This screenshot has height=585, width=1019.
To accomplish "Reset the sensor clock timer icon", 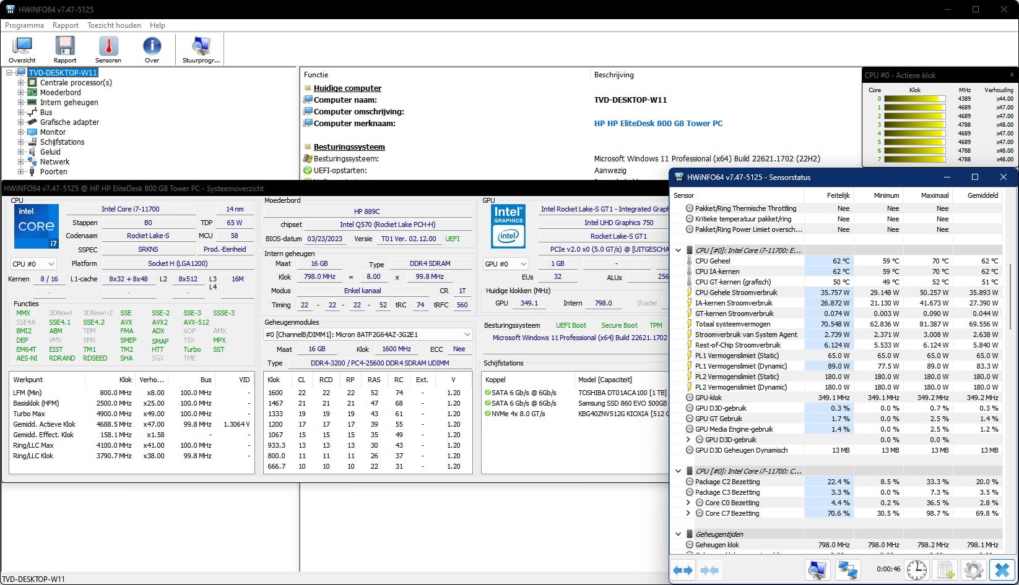I will (917, 570).
